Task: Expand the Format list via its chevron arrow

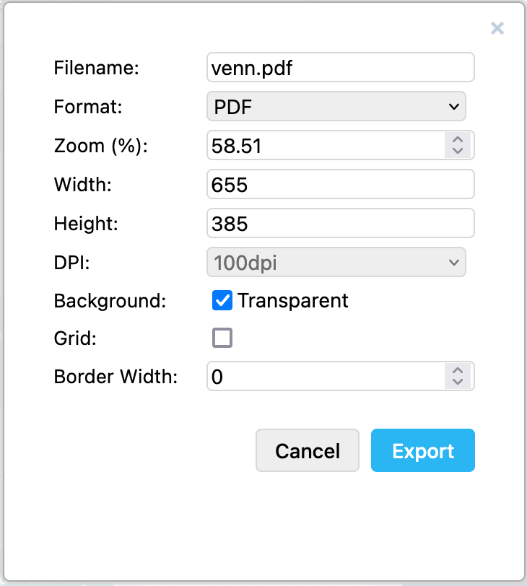Action: (x=455, y=106)
